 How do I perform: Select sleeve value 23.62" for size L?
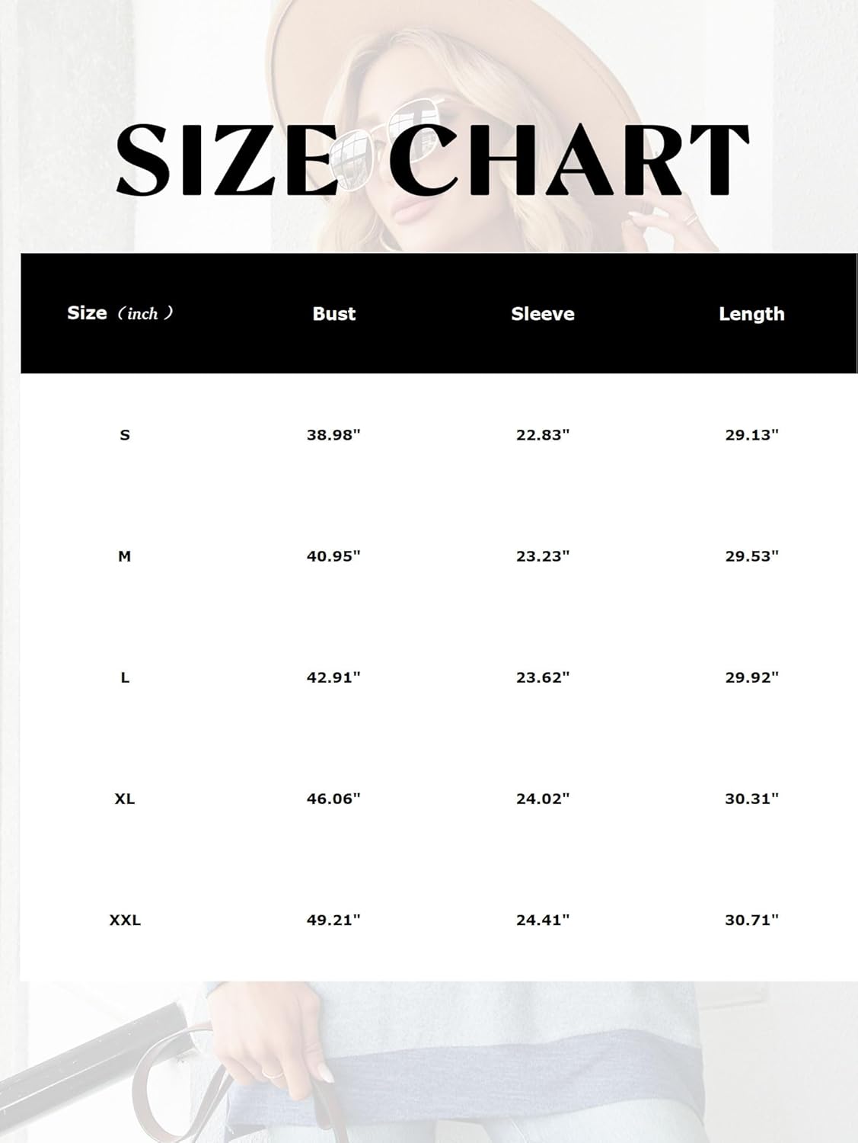click(543, 677)
